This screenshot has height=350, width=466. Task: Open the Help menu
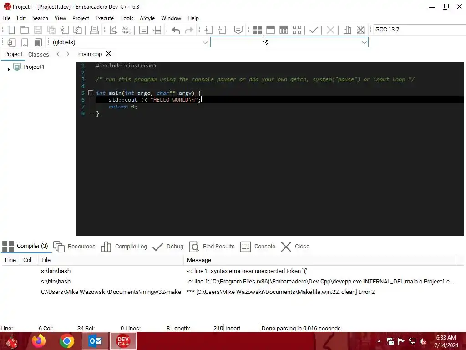click(193, 18)
